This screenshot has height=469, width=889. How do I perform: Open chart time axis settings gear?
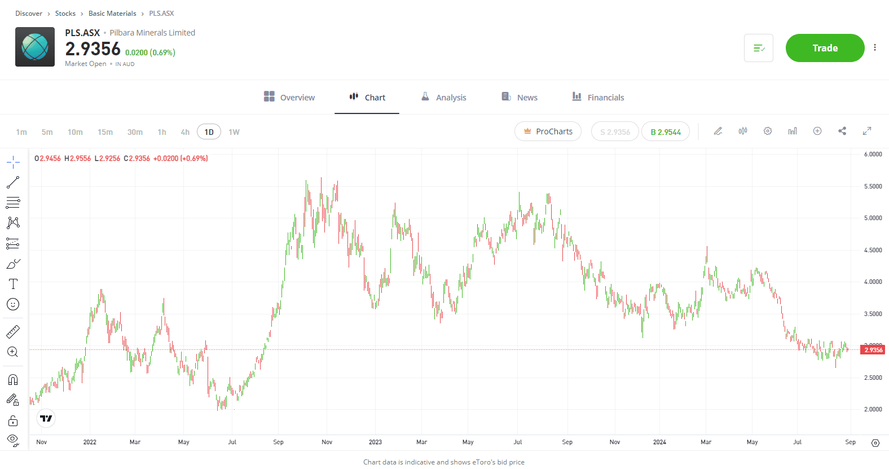[875, 443]
